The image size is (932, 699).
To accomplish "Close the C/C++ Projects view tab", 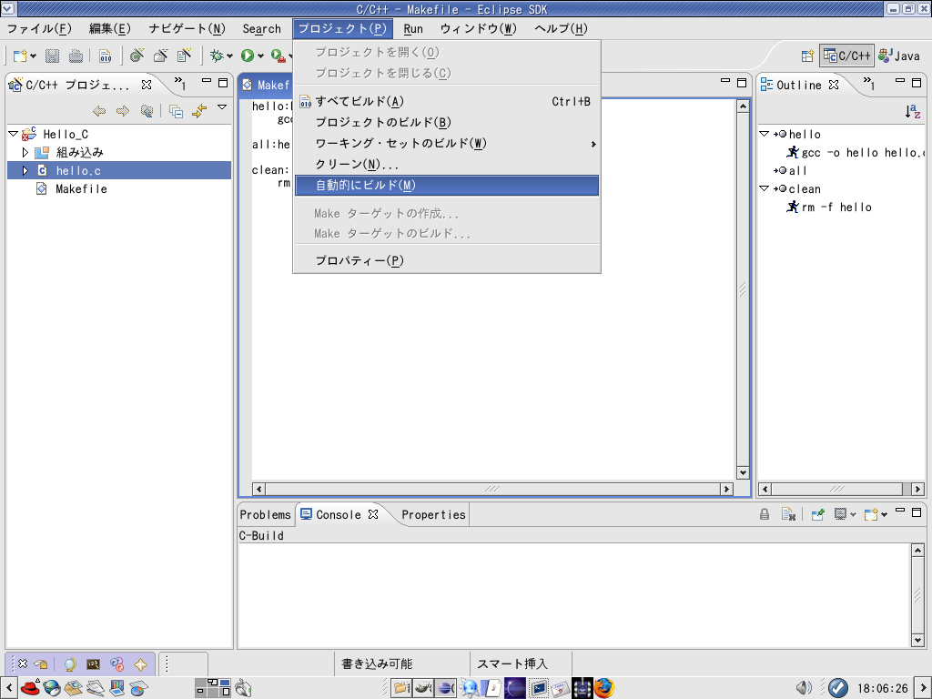I will coord(147,85).
